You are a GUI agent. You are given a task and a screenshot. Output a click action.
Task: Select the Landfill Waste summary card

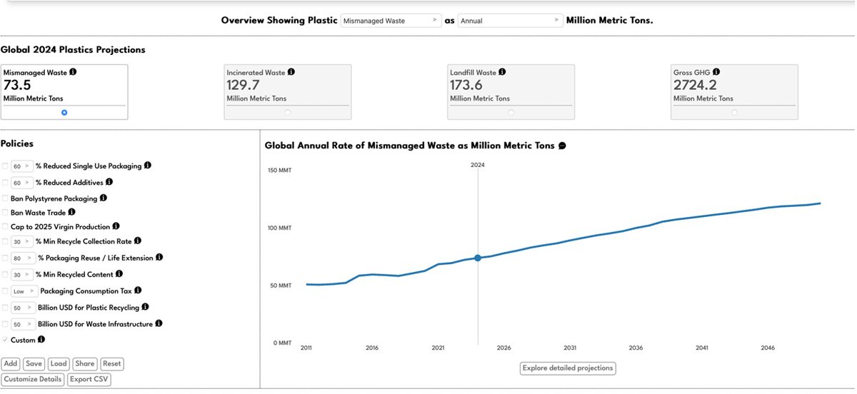tap(511, 91)
